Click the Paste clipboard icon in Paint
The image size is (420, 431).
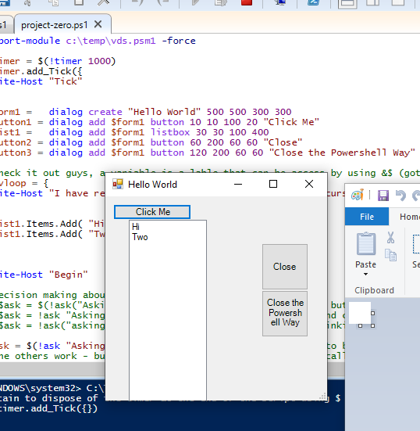tap(366, 244)
